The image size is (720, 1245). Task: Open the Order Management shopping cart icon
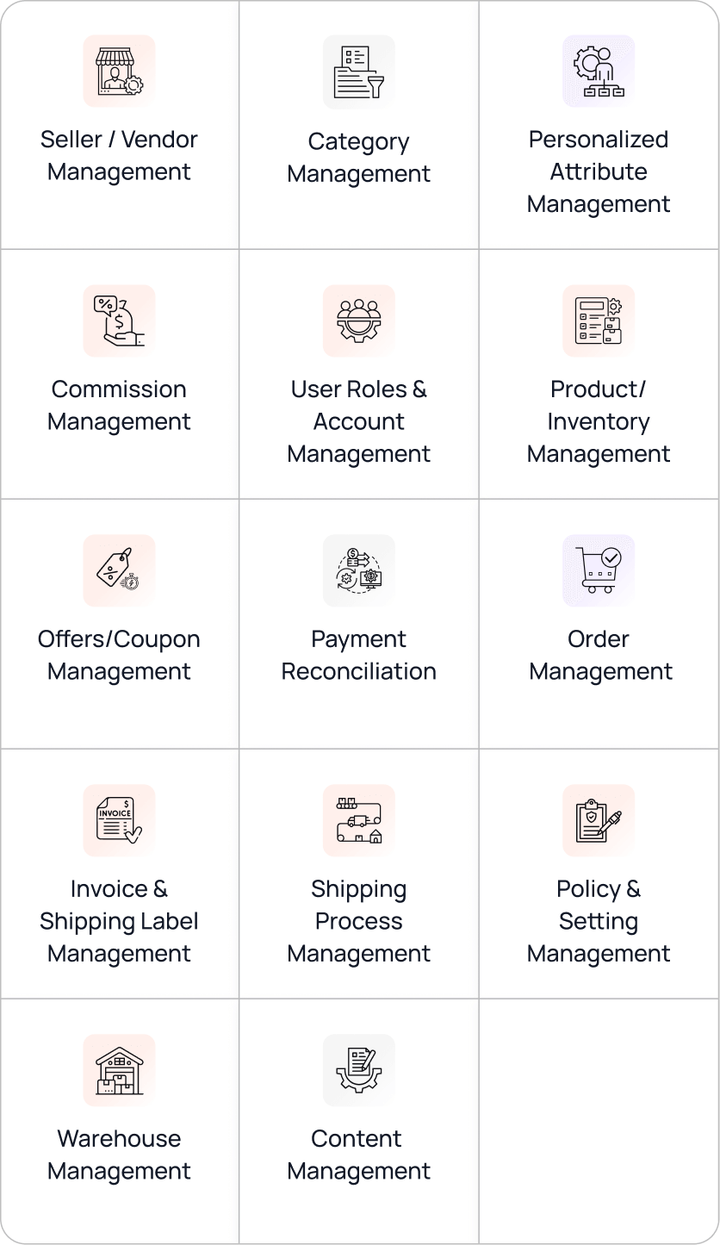[x=599, y=570]
